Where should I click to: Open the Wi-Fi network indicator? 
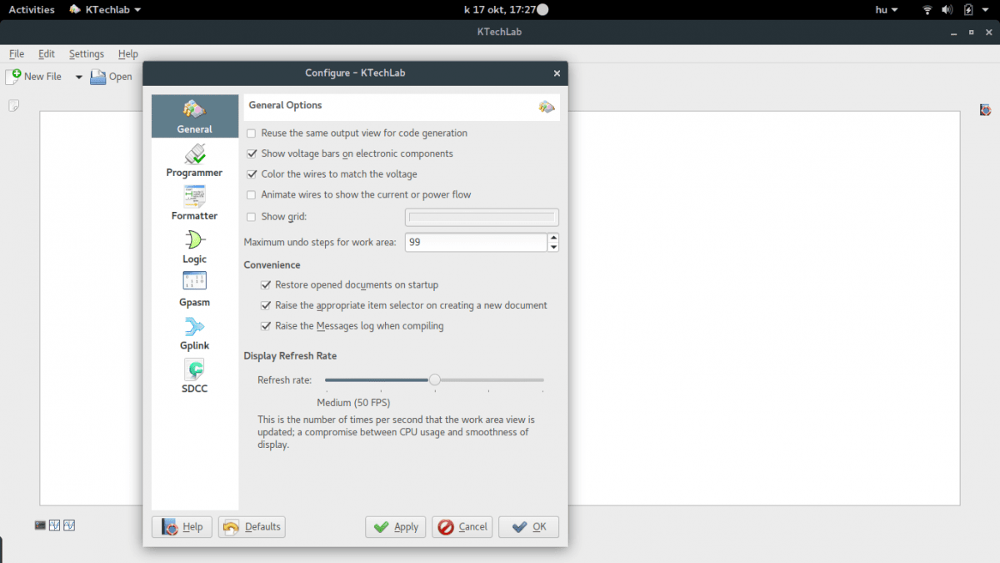click(927, 10)
